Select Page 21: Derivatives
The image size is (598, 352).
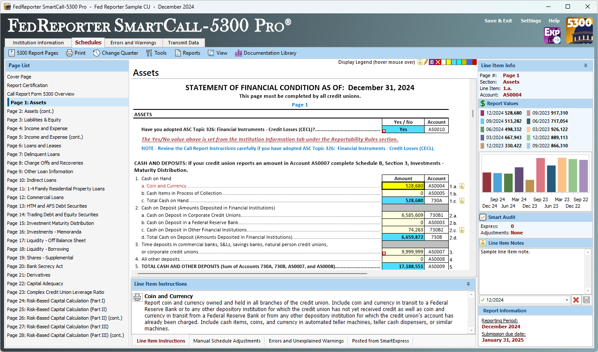[28, 275]
